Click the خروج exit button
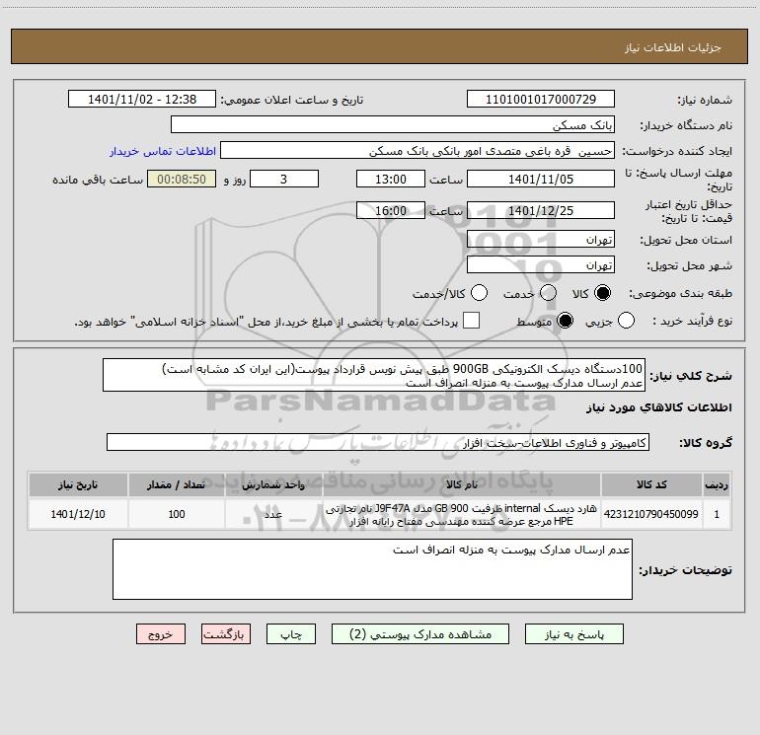760x735 pixels. coord(161,634)
